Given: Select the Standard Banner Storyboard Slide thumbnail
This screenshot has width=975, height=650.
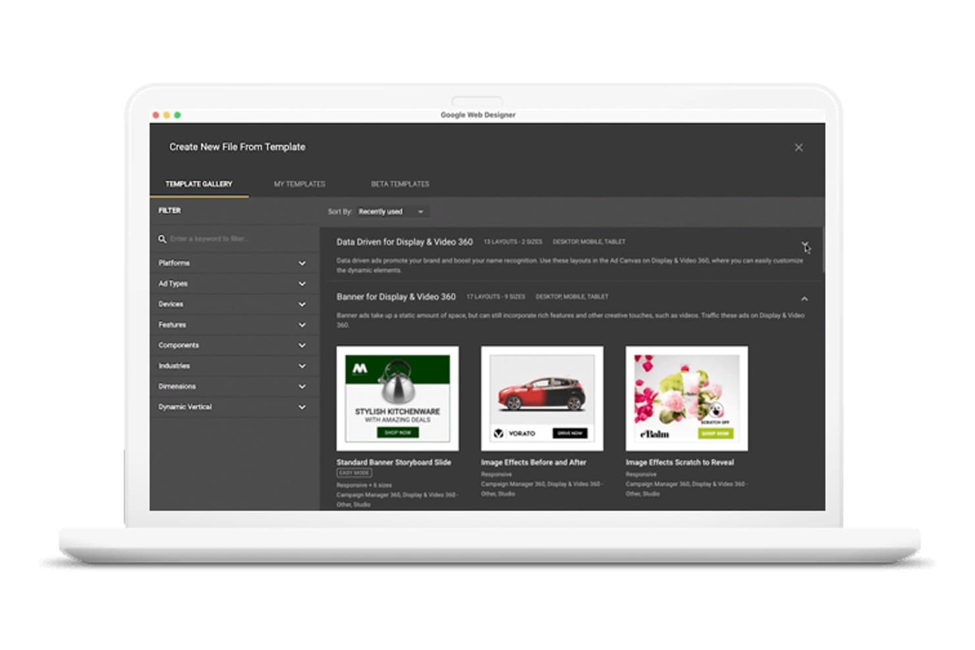Looking at the screenshot, I should 397,398.
